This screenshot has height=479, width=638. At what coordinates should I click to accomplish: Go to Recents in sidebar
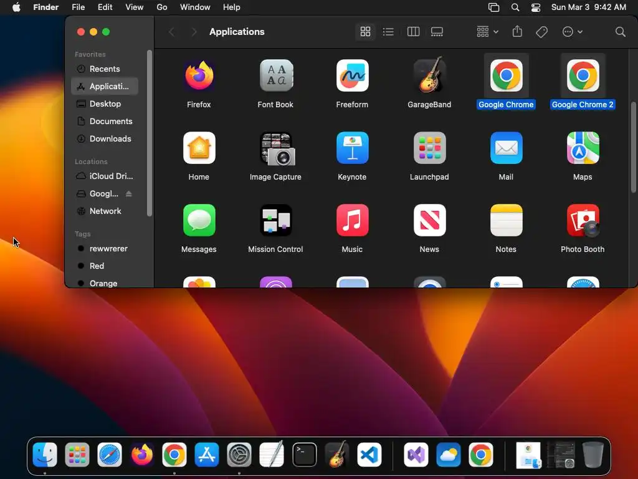[x=105, y=69]
